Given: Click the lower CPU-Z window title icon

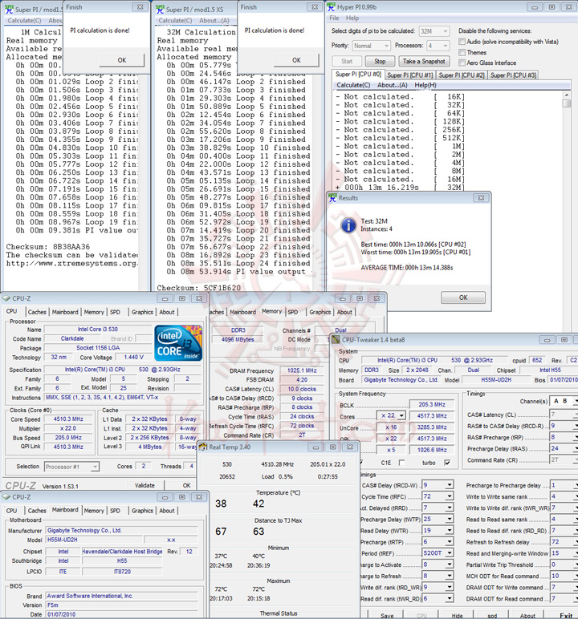Looking at the screenshot, I should pyautogui.click(x=6, y=497).
